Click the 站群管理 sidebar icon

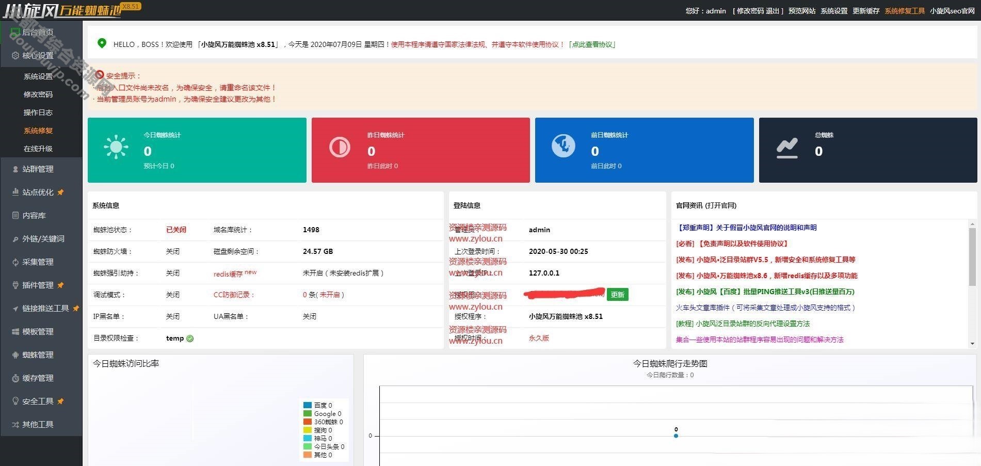(x=15, y=169)
